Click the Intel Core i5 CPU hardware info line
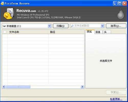Image resolution: width=128 pixels, height=102 pixels. (x=49, y=17)
